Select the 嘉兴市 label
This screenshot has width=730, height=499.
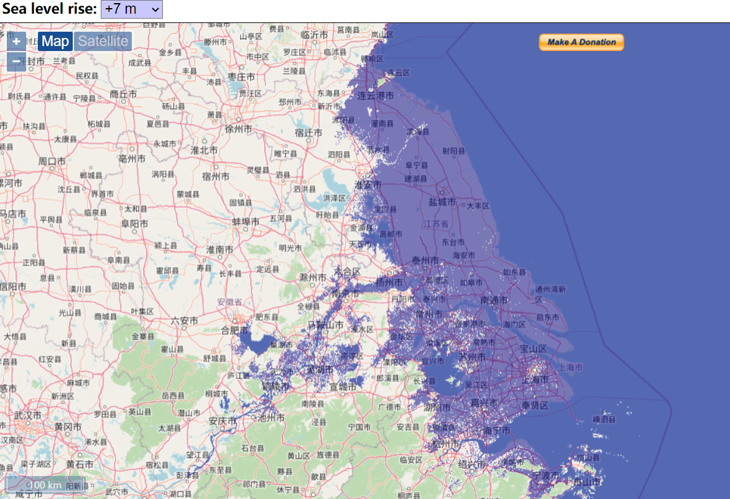[484, 403]
